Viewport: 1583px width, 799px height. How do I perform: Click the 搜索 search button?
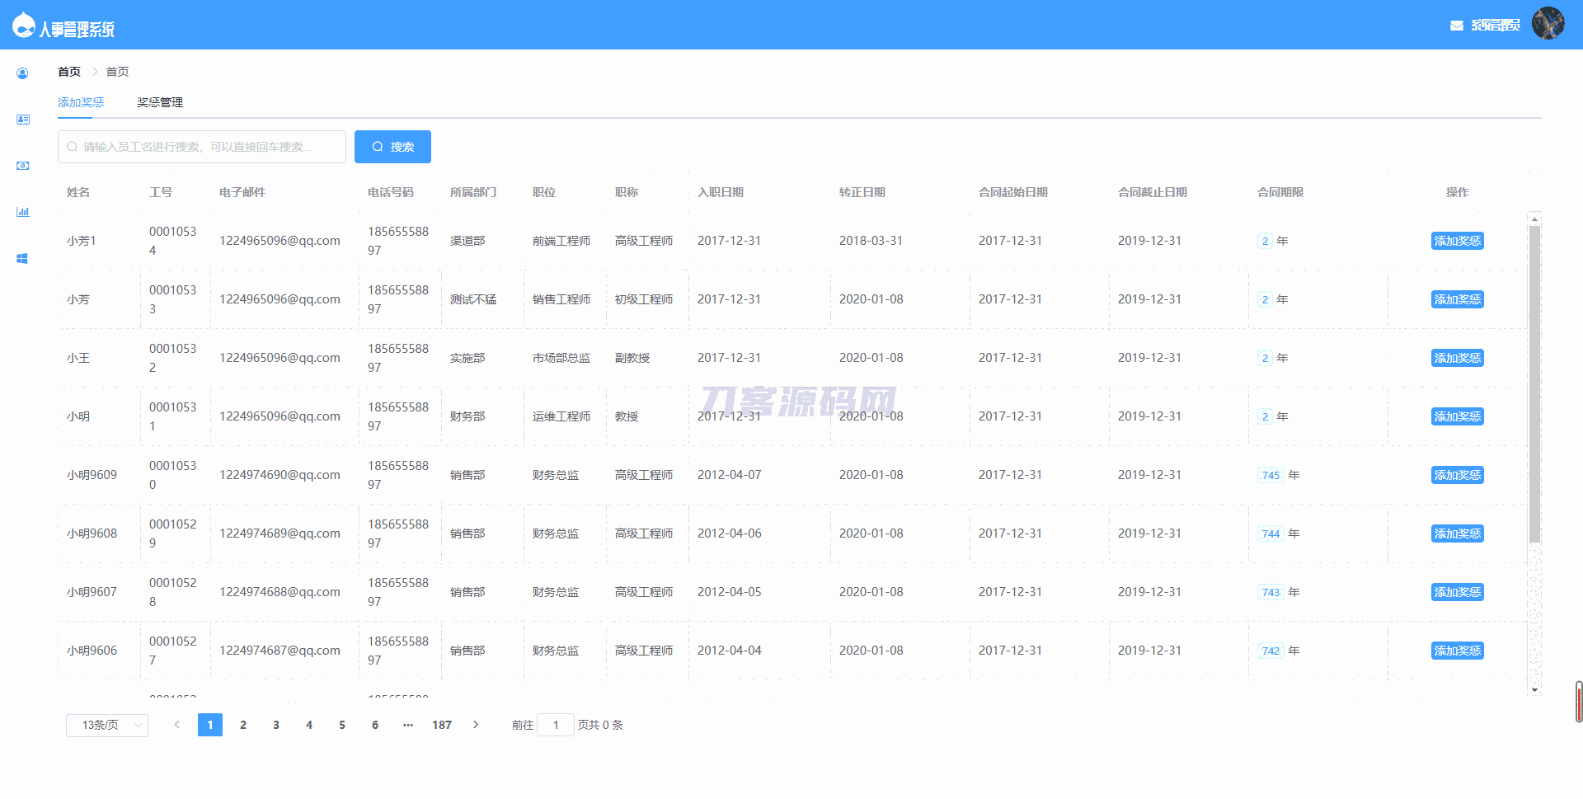(392, 147)
